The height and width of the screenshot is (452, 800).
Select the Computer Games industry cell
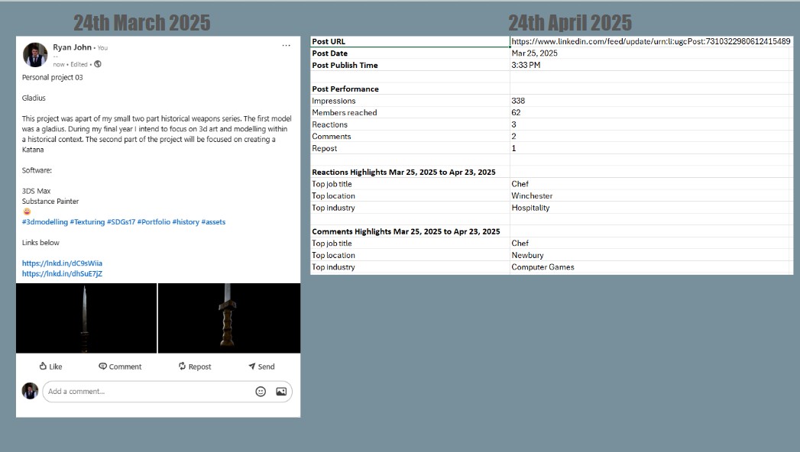[x=651, y=267]
